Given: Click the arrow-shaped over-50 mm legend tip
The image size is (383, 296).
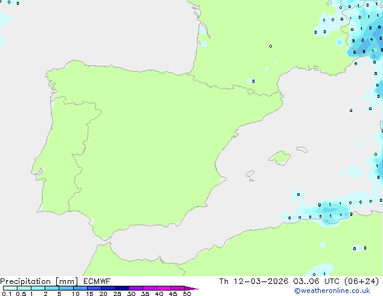Looking at the screenshot, I should tap(191, 288).
